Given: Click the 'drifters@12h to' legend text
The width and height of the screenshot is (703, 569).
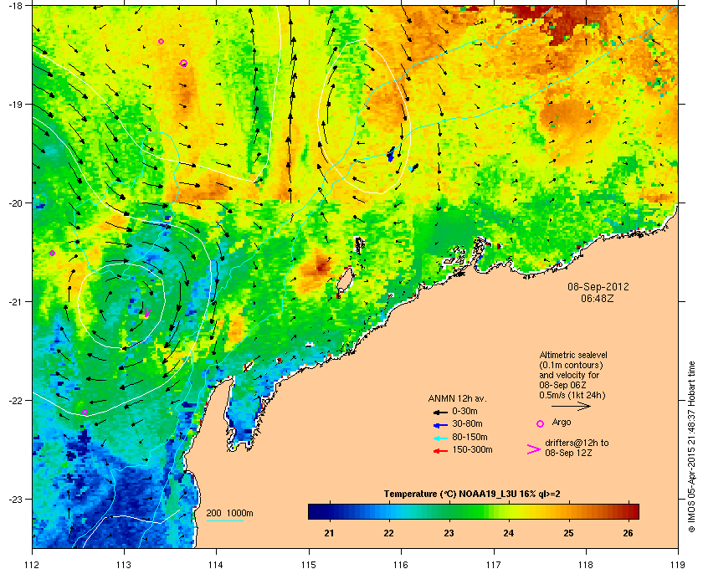Looking at the screenshot, I should point(577,443).
